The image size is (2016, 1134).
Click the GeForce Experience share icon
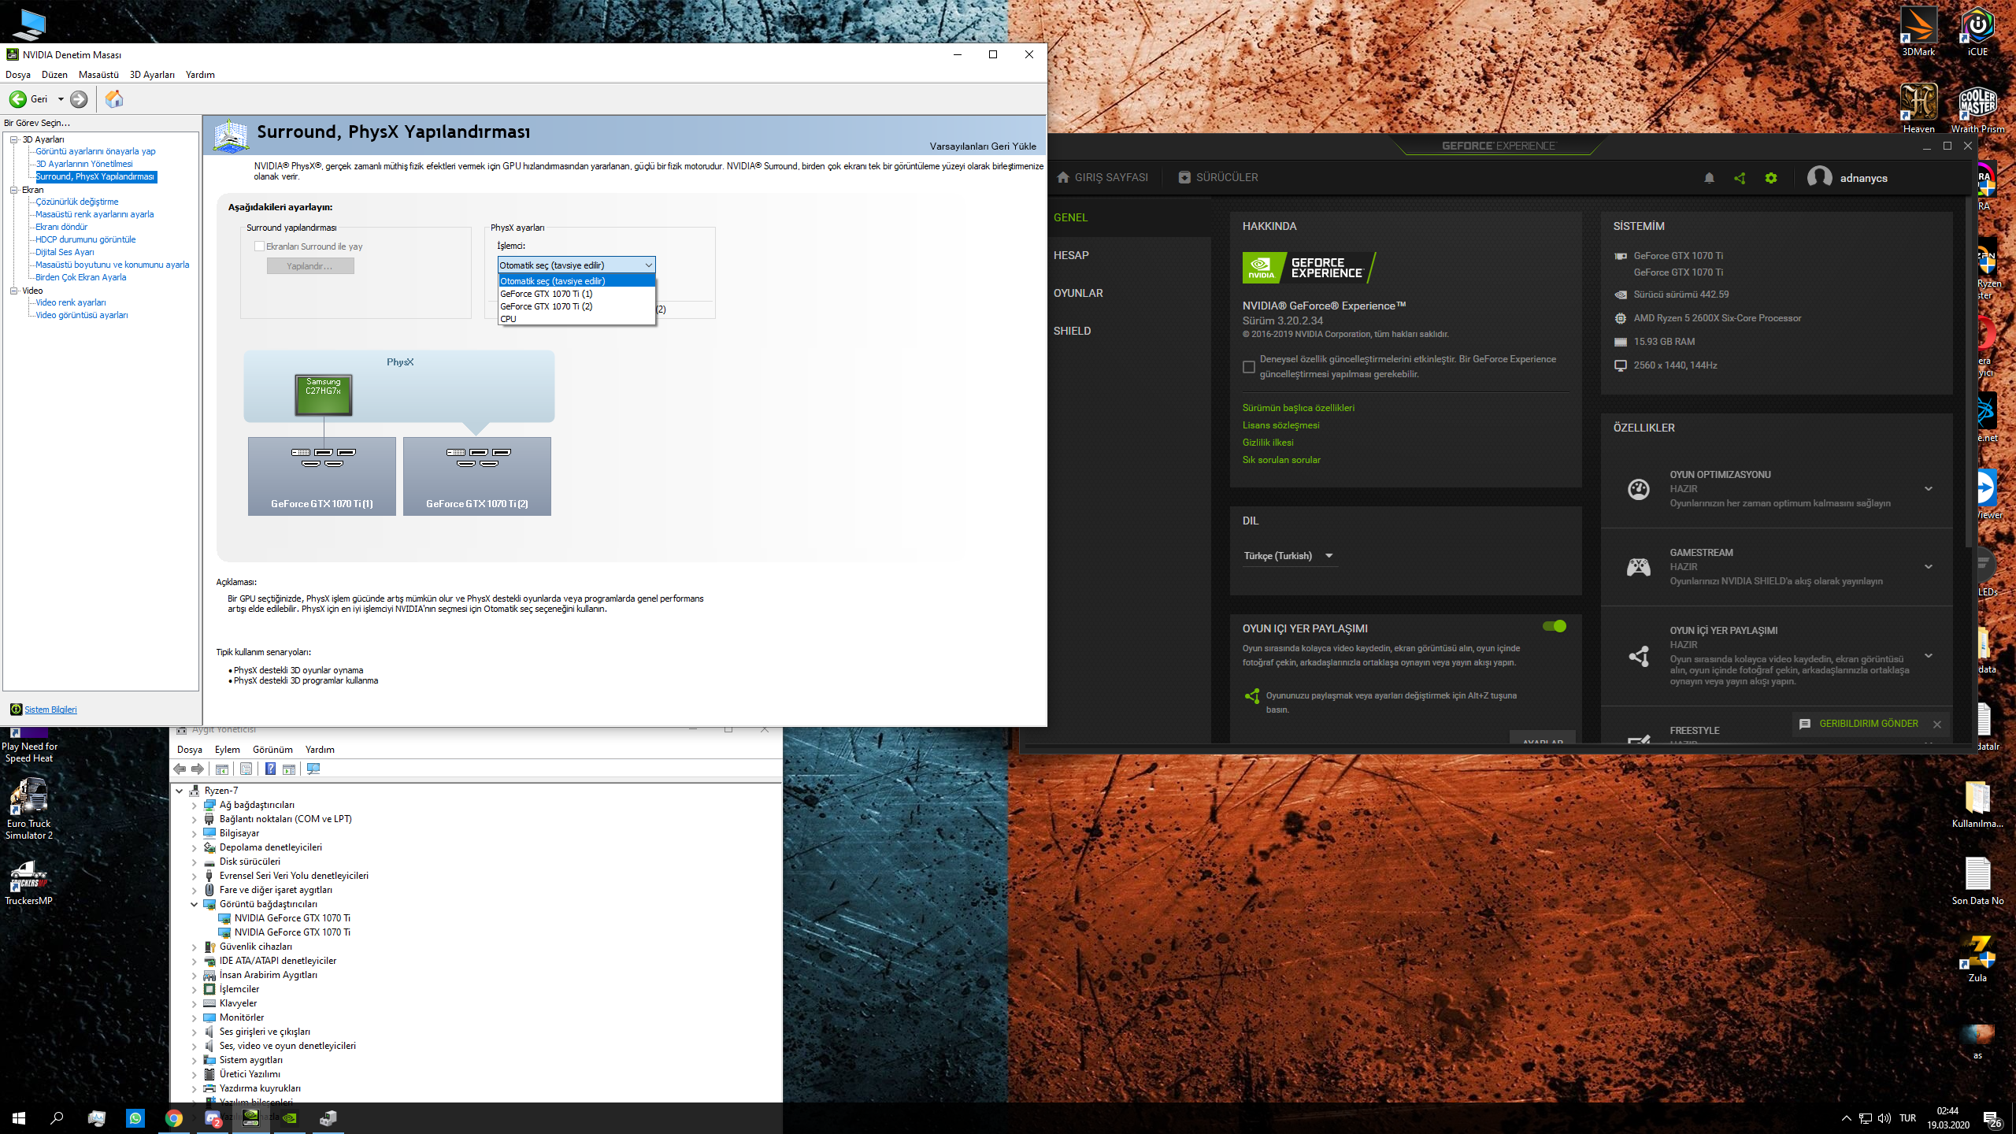click(1740, 178)
